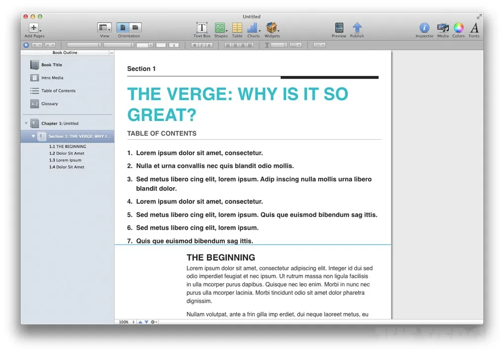Justify text alignment
504x353 pixels.
tap(250, 45)
